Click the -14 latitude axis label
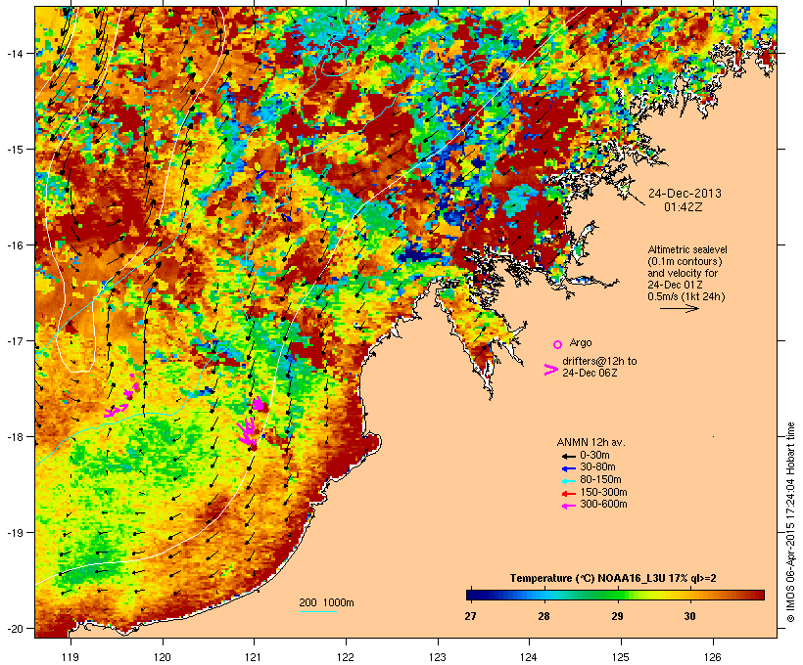The image size is (803, 665). point(14,54)
